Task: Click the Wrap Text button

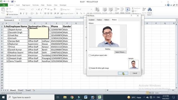Action: click(x=65, y=9)
